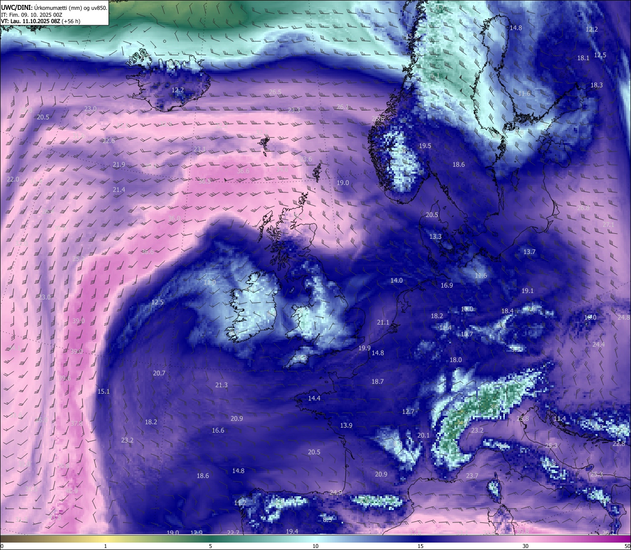Click the 24.9 map value
Viewport: 631px width, 550px height.
[x=336, y=492]
